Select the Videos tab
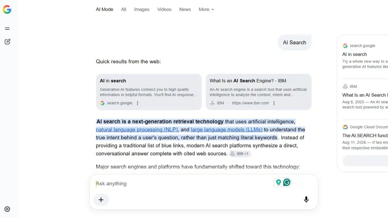 pos(164,9)
